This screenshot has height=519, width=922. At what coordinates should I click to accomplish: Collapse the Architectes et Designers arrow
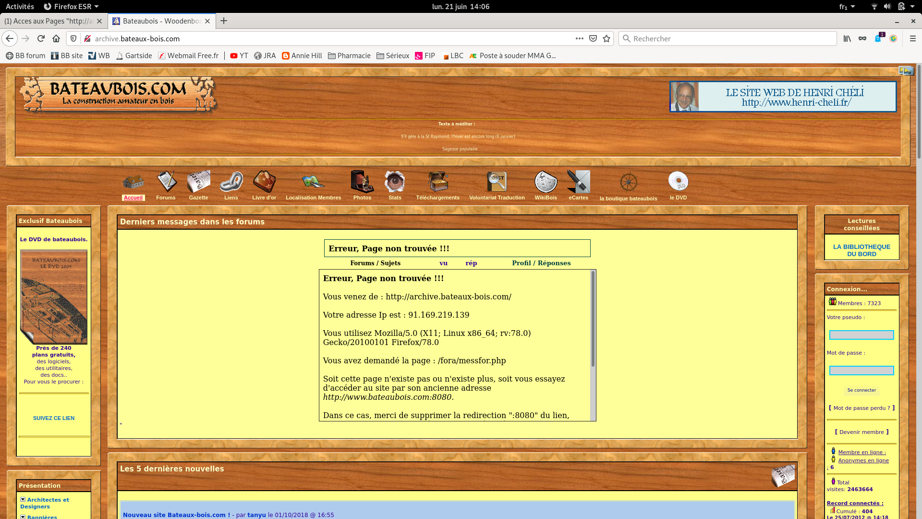pyautogui.click(x=23, y=499)
